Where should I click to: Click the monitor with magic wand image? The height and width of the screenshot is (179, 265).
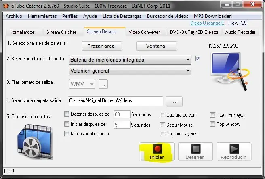230,71
